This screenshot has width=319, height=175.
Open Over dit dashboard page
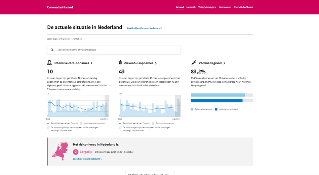(x=243, y=7)
